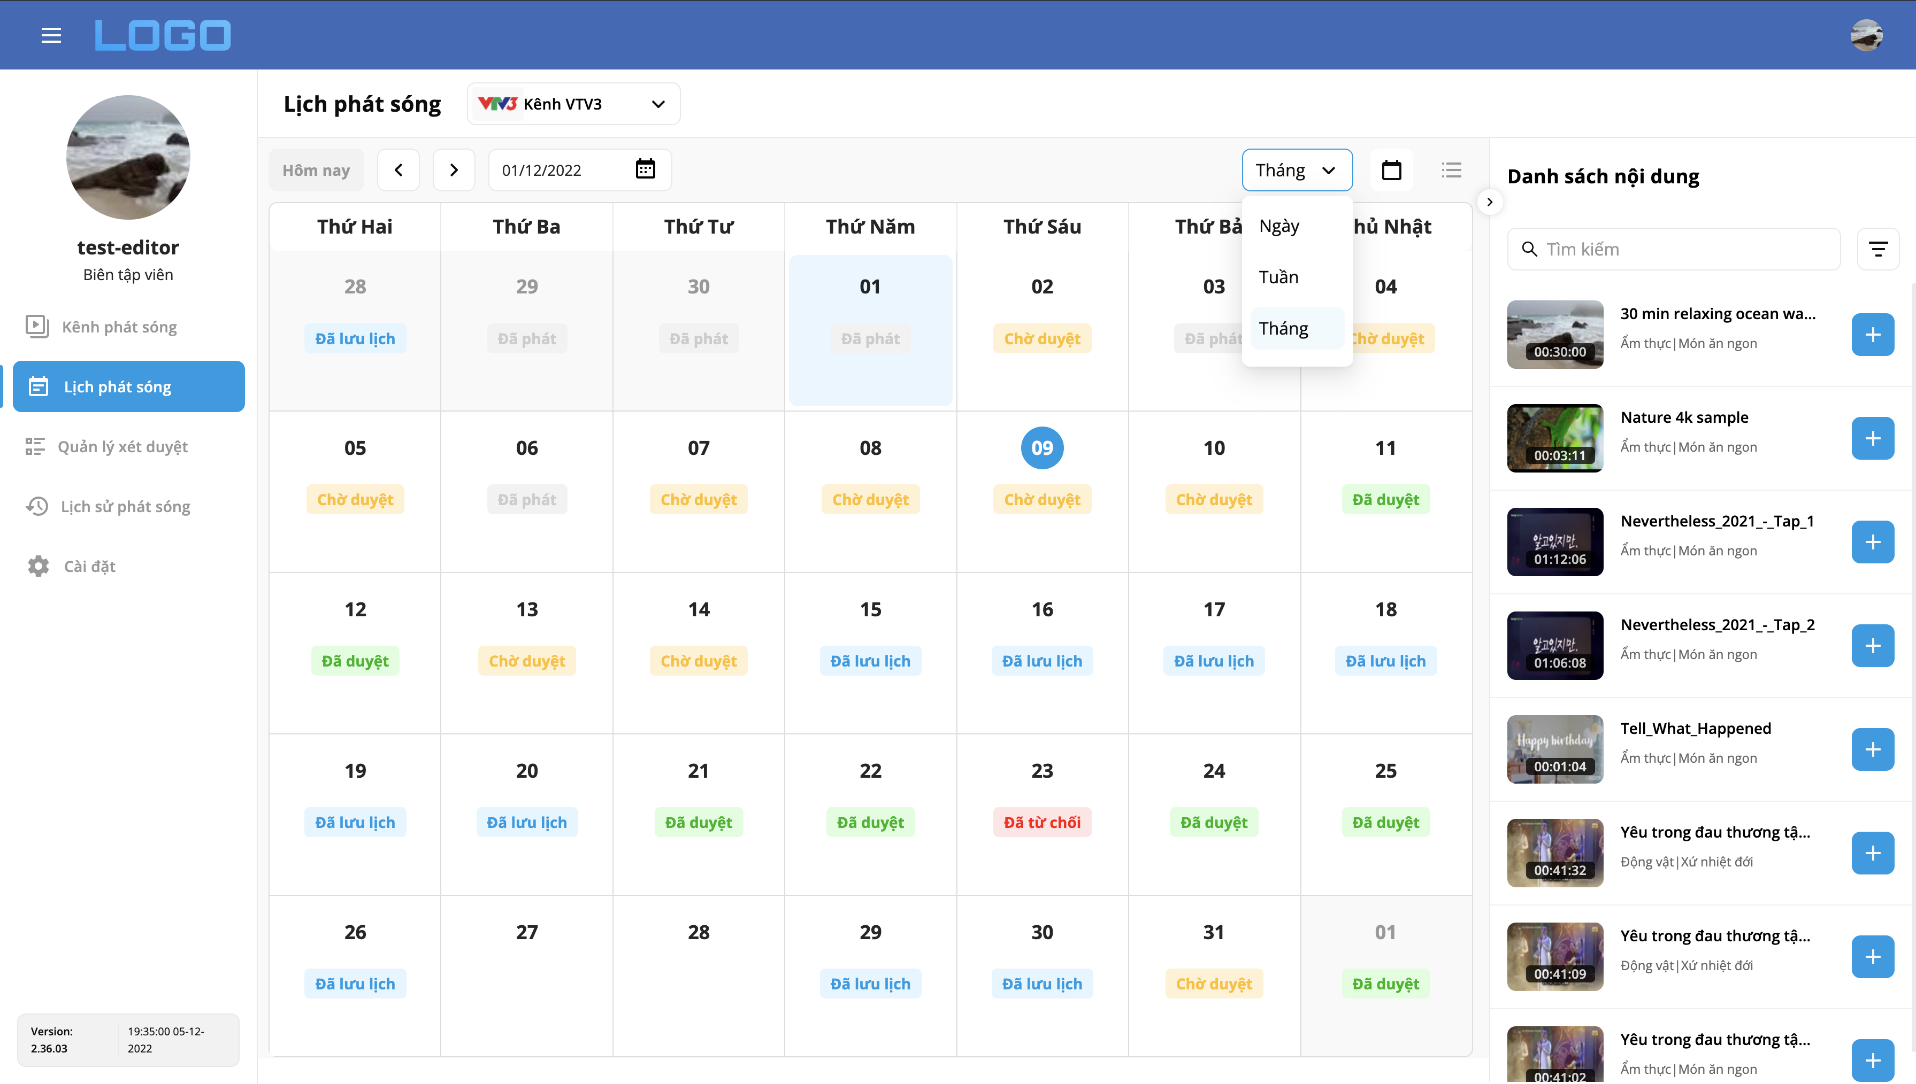Open Lịch sử phát sóng sidebar item

(125, 506)
